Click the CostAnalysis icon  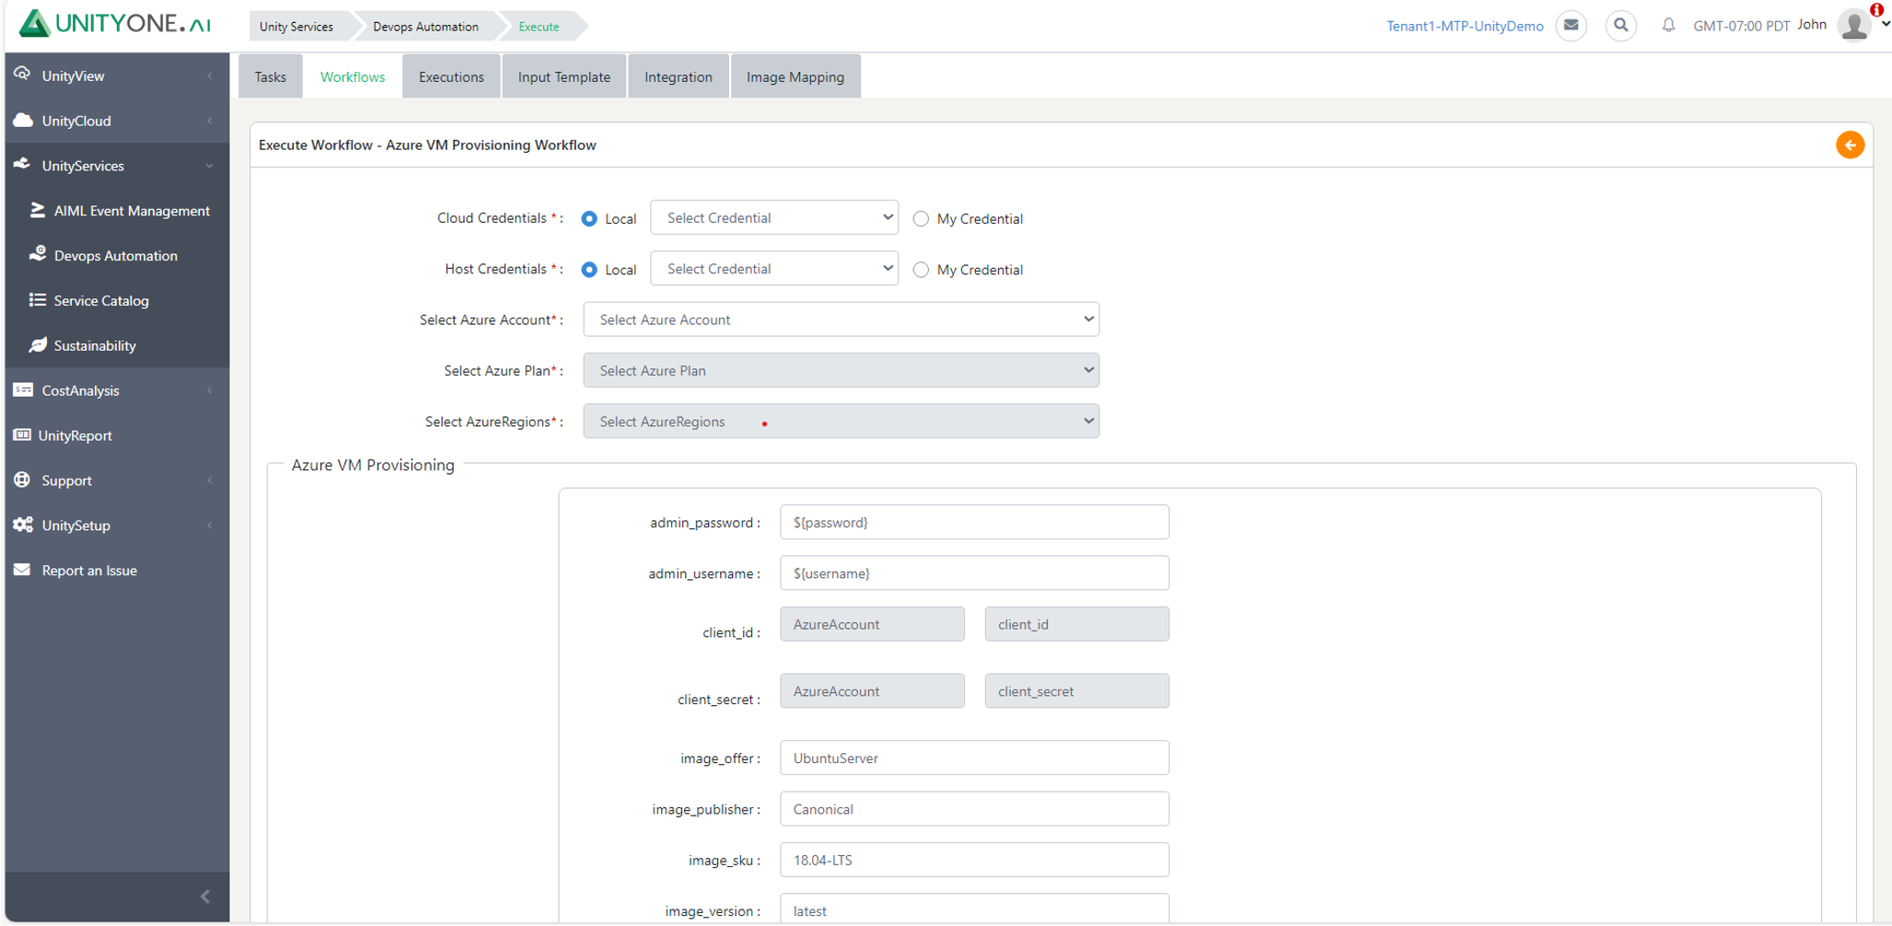coord(23,390)
